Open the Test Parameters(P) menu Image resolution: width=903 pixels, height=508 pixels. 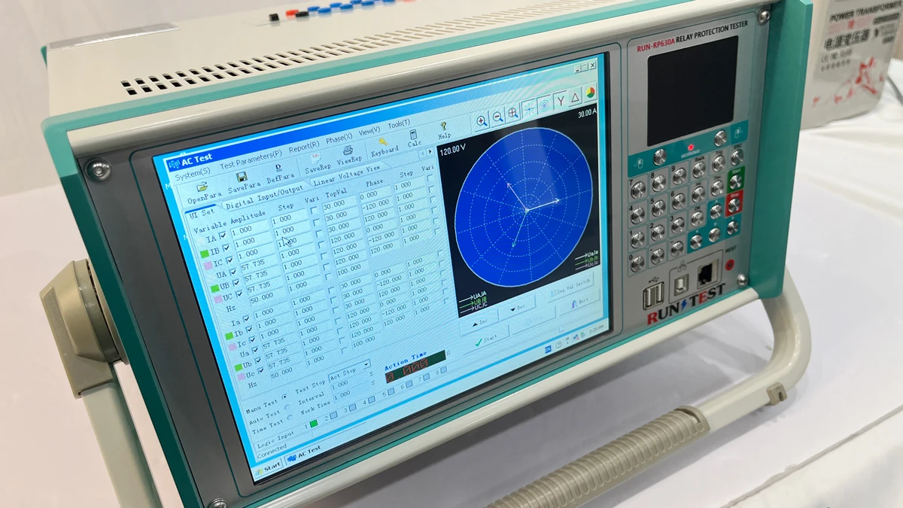click(x=251, y=158)
